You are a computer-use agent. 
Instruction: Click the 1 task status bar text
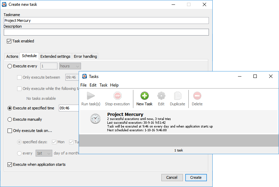click(178, 150)
